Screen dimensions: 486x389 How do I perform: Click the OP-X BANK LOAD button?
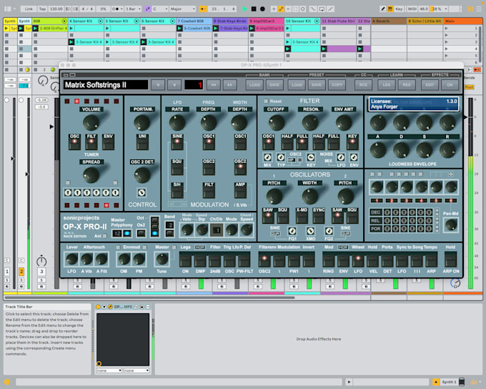pyautogui.click(x=254, y=84)
